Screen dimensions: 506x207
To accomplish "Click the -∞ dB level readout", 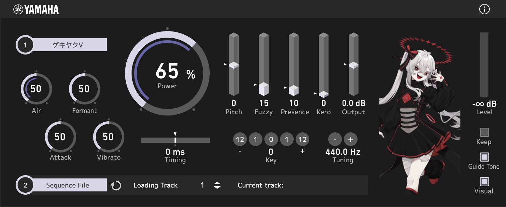I will (x=485, y=104).
